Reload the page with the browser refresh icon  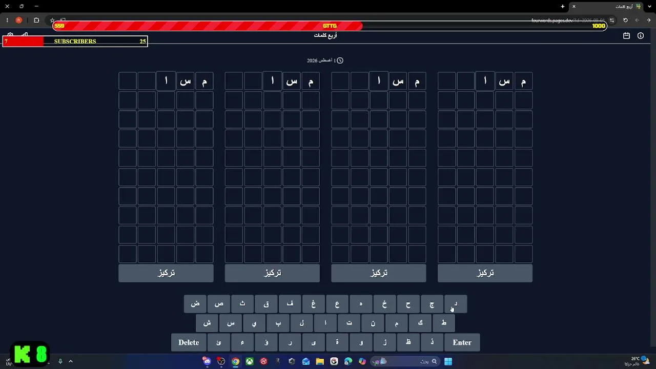pos(625,20)
